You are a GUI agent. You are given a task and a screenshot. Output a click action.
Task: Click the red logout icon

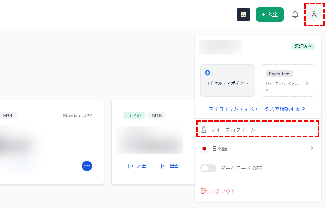204,191
